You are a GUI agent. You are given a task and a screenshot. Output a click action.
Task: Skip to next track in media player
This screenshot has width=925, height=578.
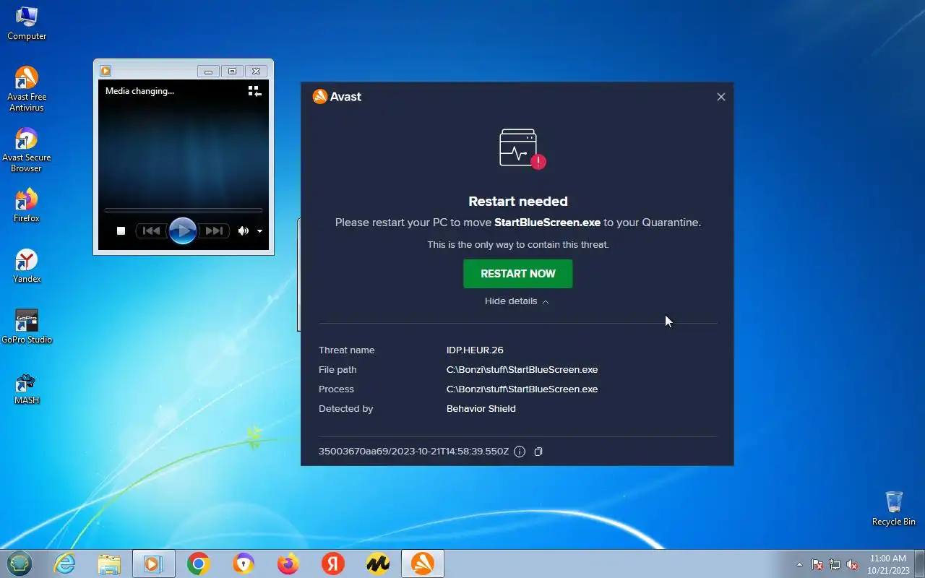click(x=214, y=231)
